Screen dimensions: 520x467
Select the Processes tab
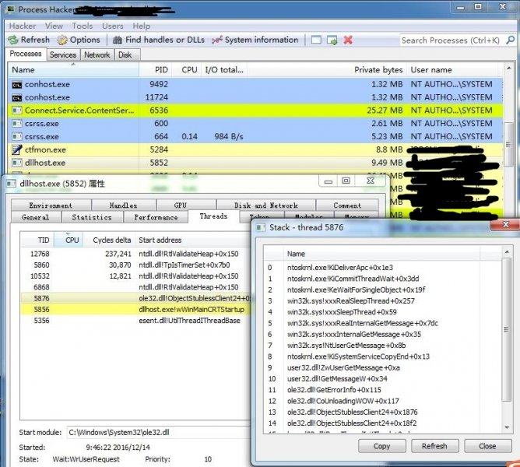click(x=26, y=54)
